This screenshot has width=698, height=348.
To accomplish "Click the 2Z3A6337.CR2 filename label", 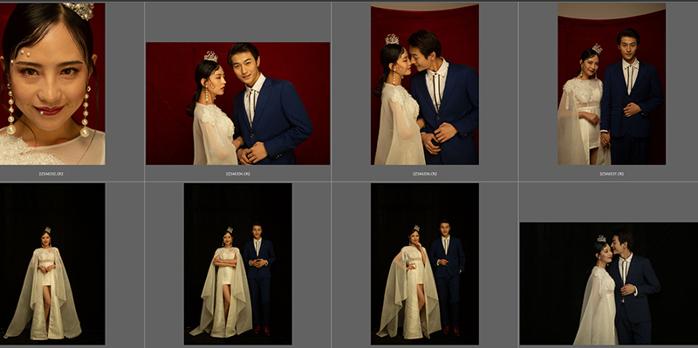I will (612, 174).
